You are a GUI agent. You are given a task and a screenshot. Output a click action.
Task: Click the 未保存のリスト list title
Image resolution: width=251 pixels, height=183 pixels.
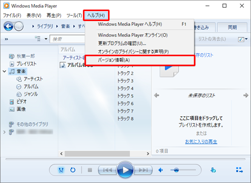[x=201, y=96]
